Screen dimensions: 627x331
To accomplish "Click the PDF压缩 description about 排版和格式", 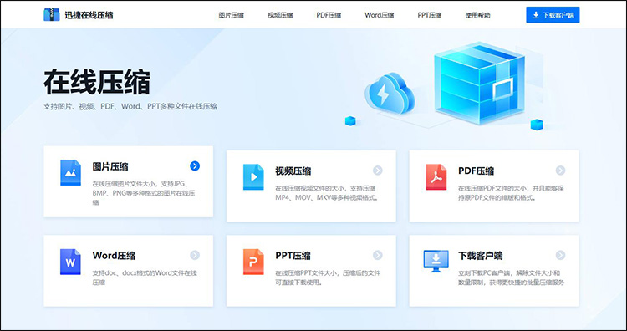I will click(511, 193).
